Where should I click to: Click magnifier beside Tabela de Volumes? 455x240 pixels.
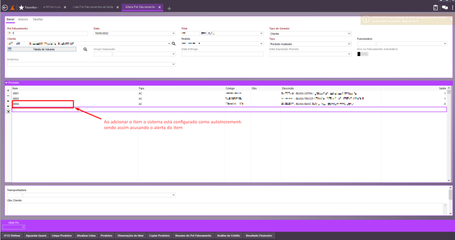(x=85, y=50)
